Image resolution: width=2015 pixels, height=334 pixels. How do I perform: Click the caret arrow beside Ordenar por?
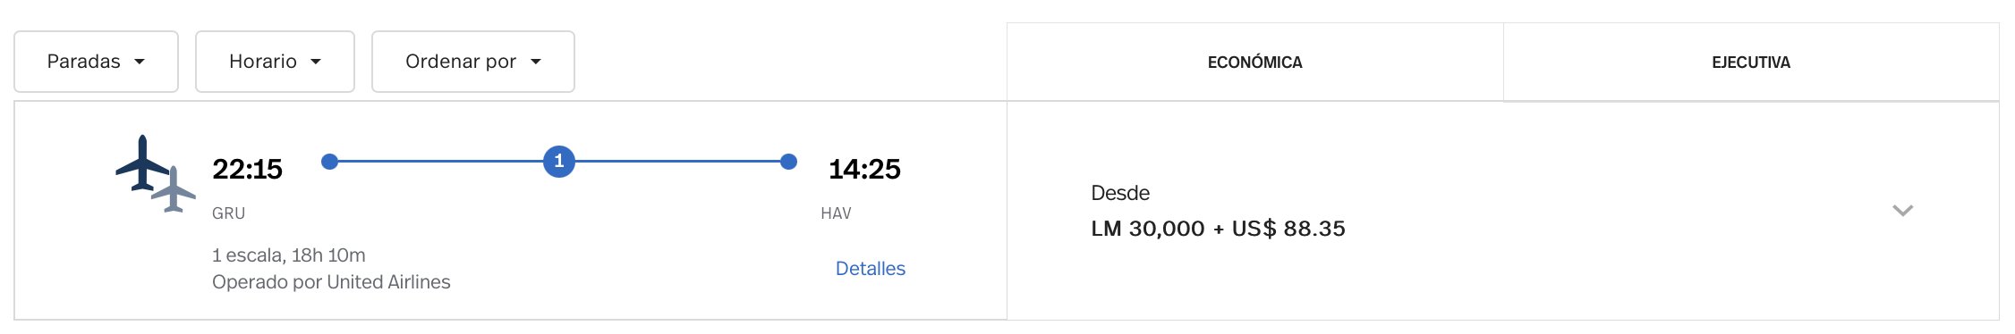(x=536, y=62)
